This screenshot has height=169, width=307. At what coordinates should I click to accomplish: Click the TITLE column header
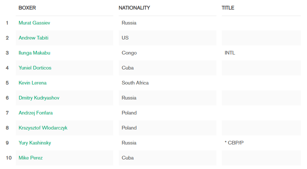228,8
